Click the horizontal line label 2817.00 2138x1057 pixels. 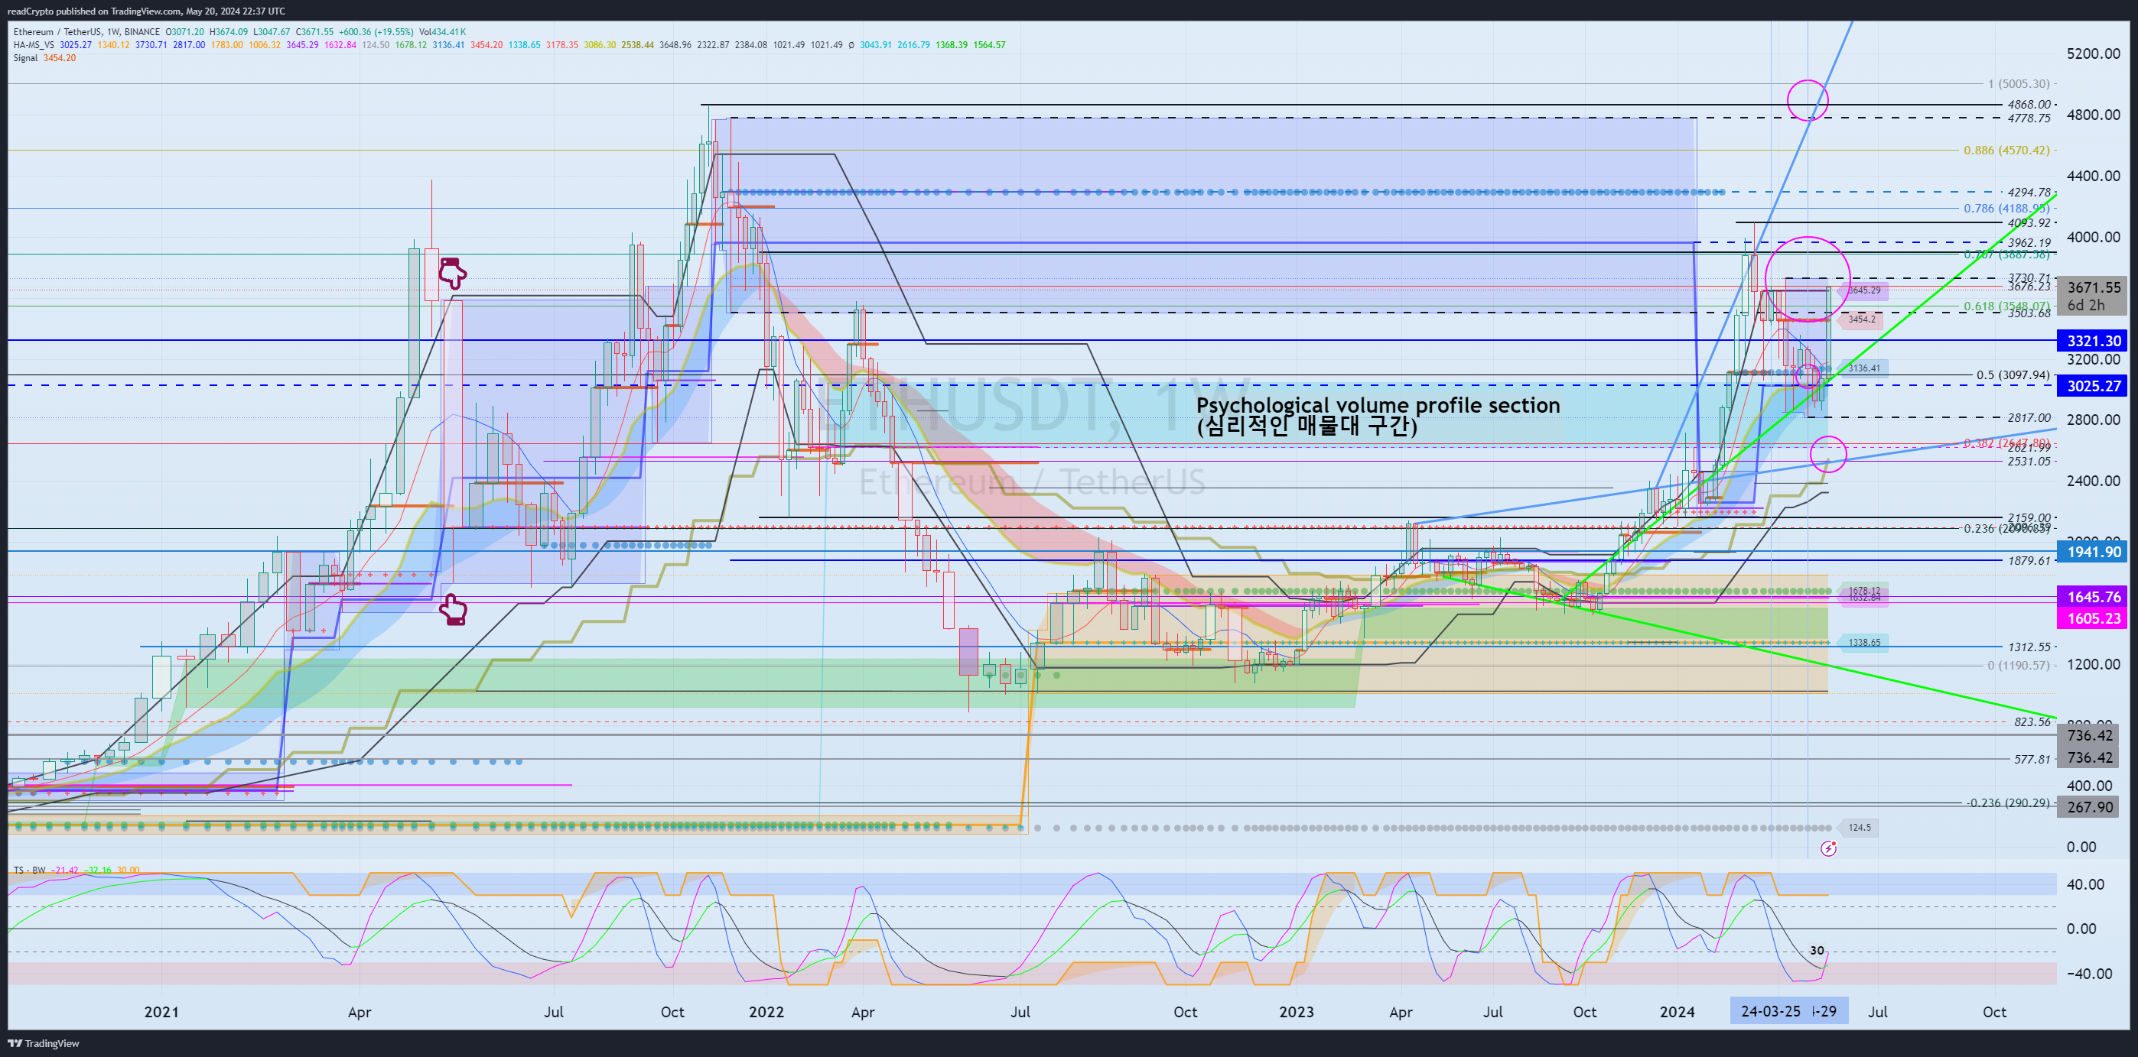(2029, 418)
